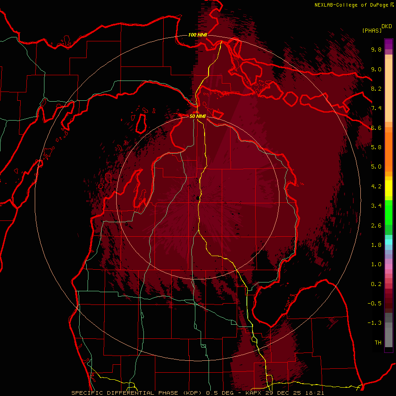This screenshot has height=396, width=396.
Task: Click the yellow band of the color scale
Action: click(389, 188)
